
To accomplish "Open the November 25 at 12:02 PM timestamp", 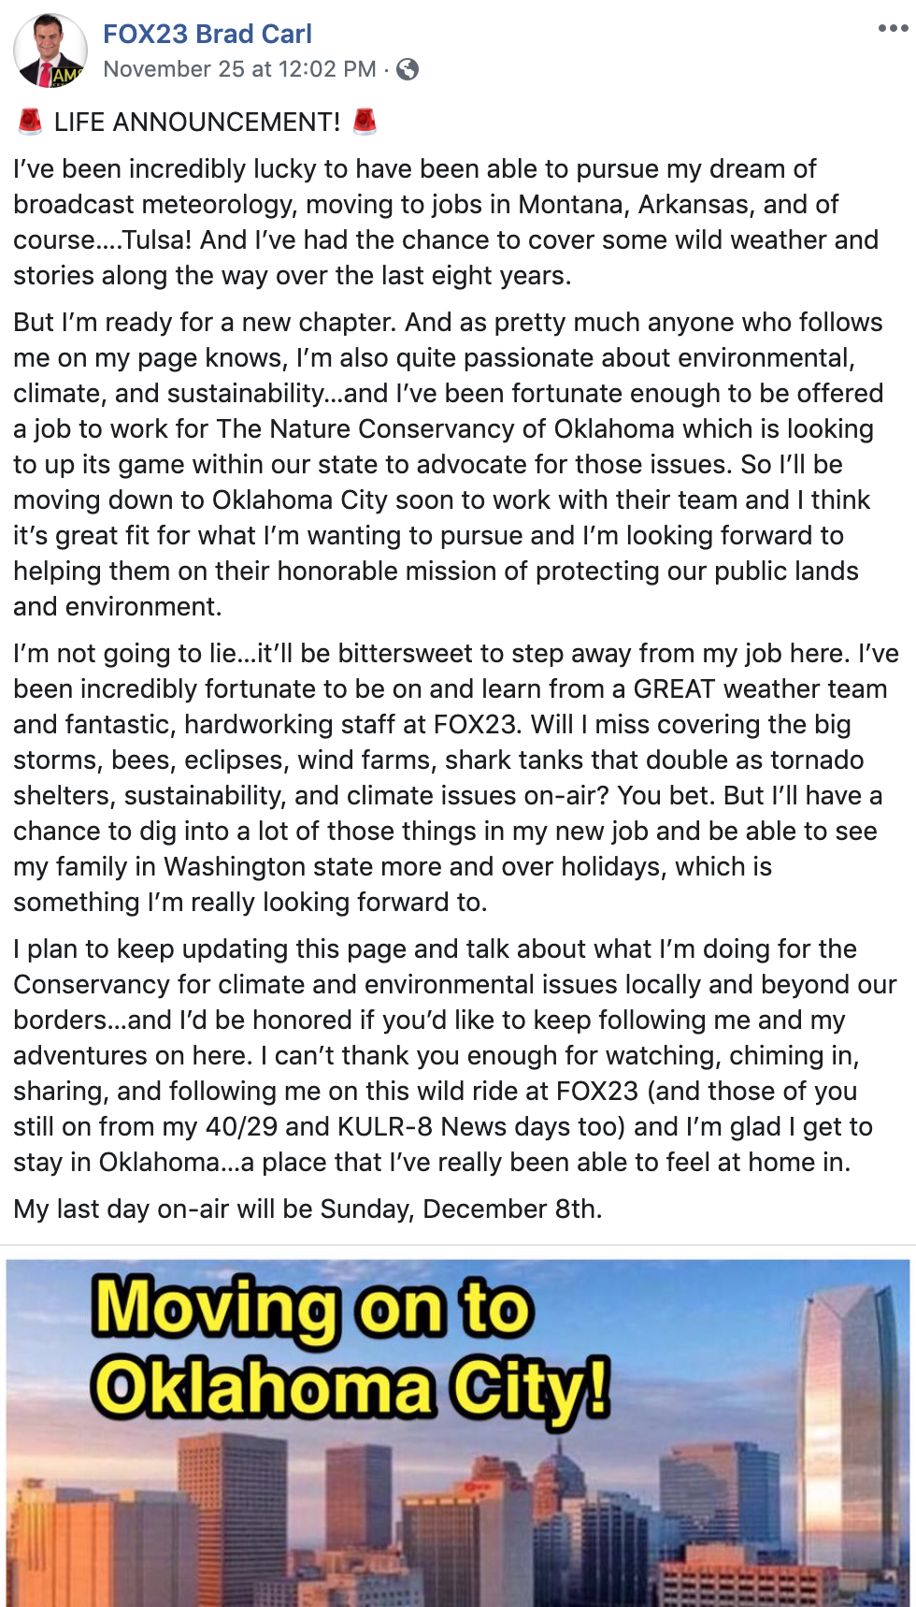I will (x=240, y=69).
